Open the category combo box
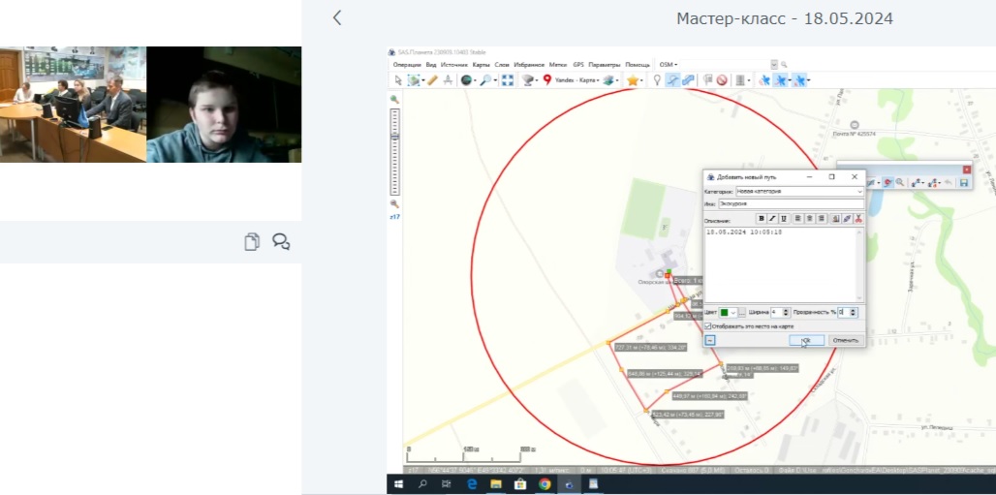 [x=798, y=192]
